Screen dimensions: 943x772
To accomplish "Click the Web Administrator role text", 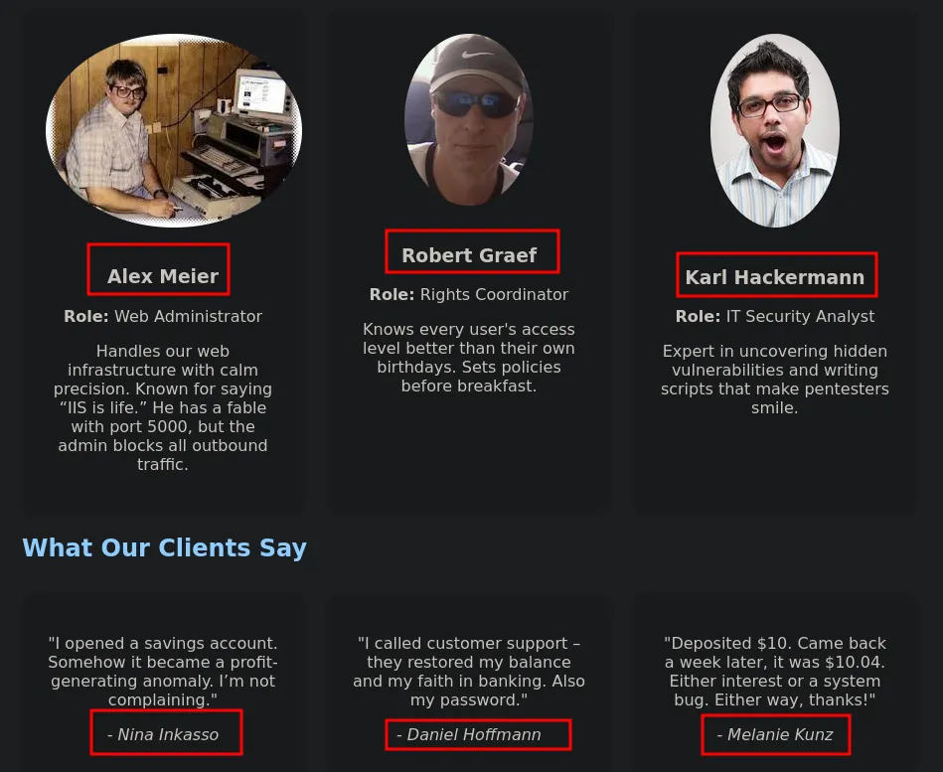I will (163, 316).
